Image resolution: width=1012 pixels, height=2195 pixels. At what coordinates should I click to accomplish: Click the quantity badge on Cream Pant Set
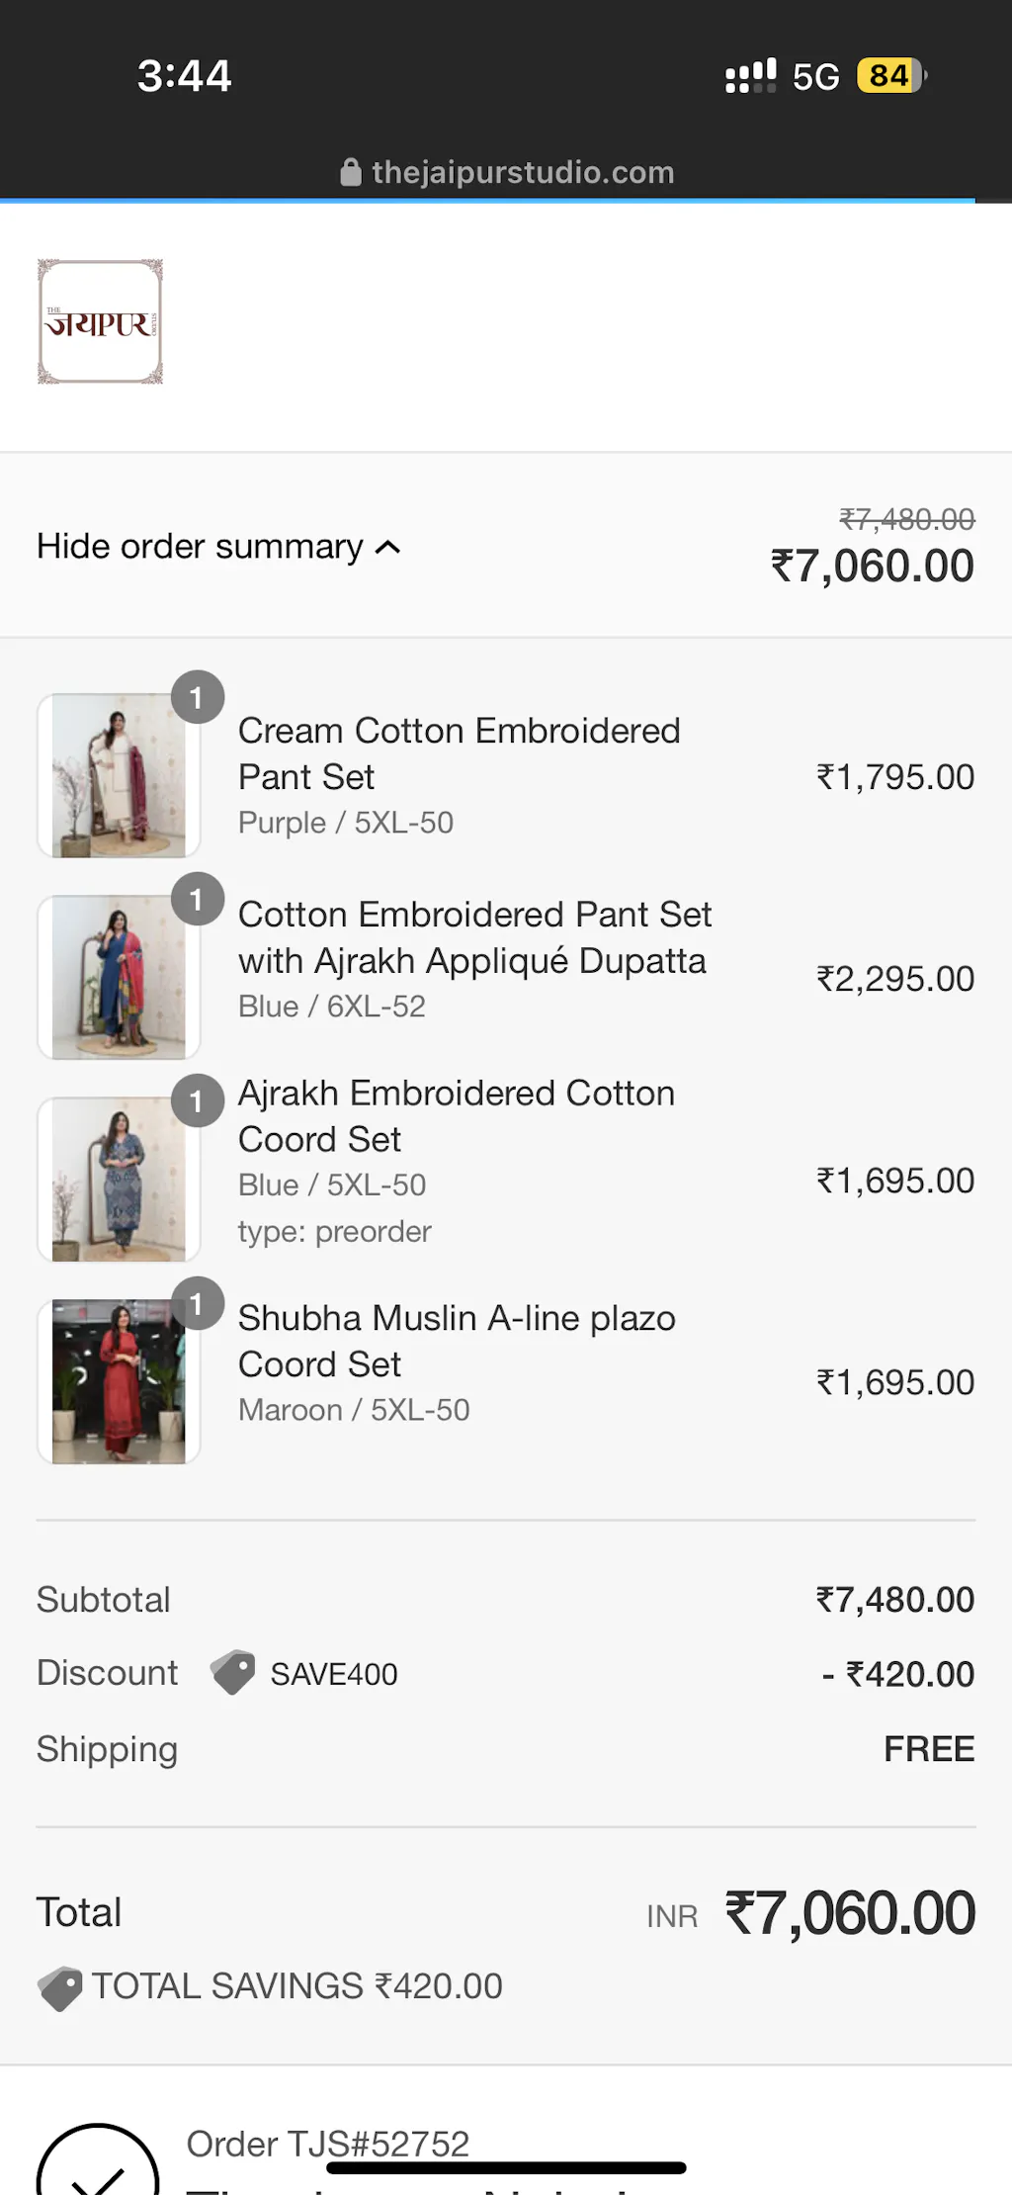click(198, 697)
